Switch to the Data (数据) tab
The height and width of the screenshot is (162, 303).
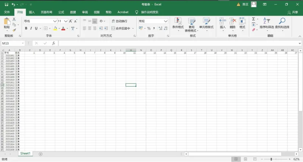click(x=73, y=12)
